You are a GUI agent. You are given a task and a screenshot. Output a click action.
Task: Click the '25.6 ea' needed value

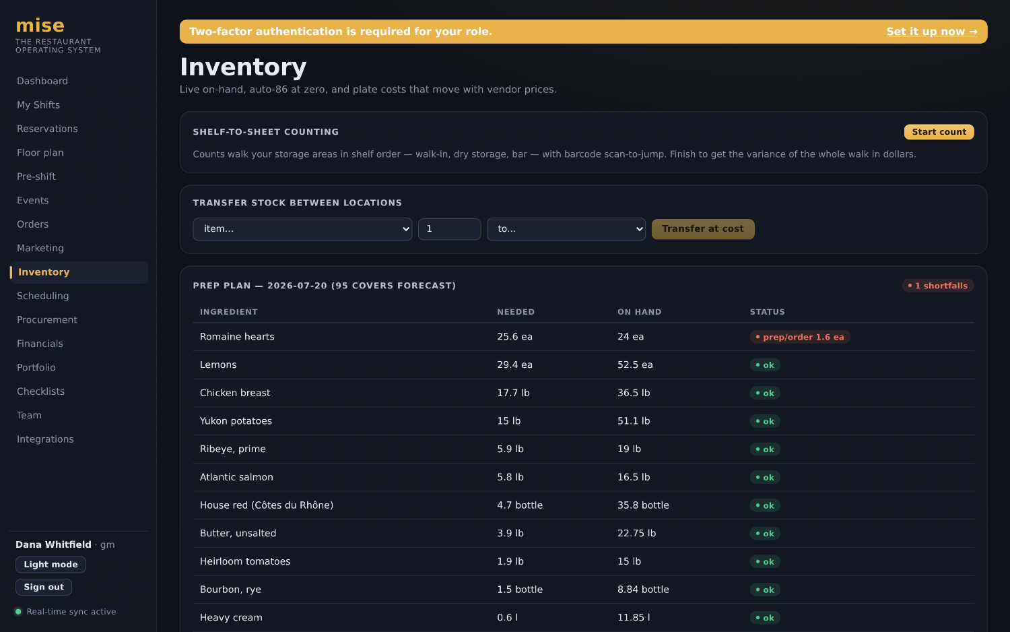[x=514, y=337]
